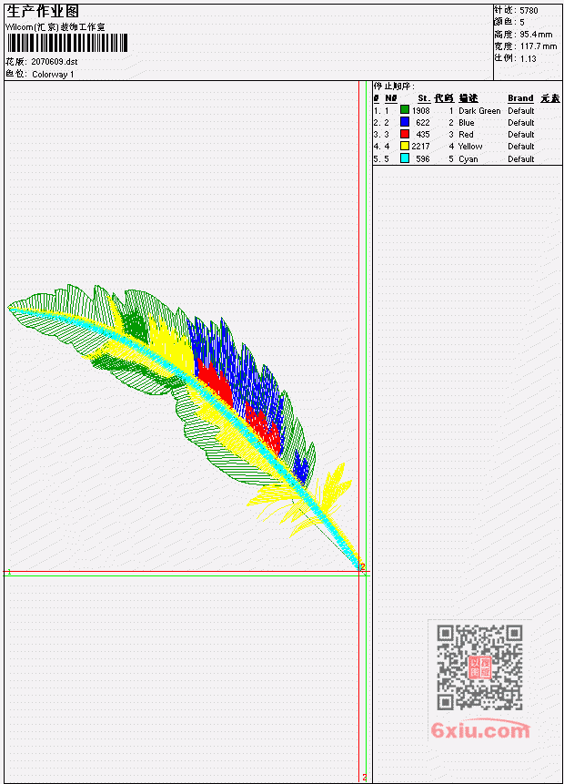Click the 生产作业图 title heading
The height and width of the screenshot is (784, 564).
click(x=43, y=12)
